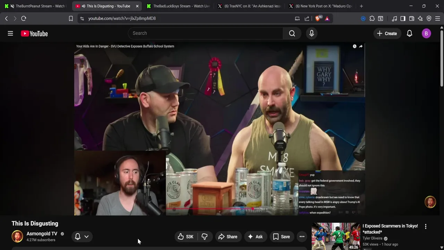
Task: Switch to the TraxNYC on X tab
Action: pyautogui.click(x=250, y=6)
